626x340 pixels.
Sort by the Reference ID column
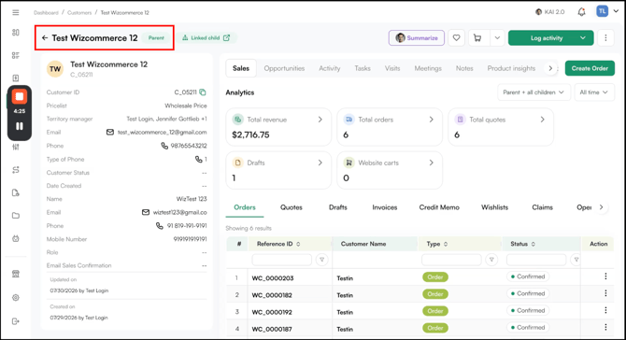[298, 244]
